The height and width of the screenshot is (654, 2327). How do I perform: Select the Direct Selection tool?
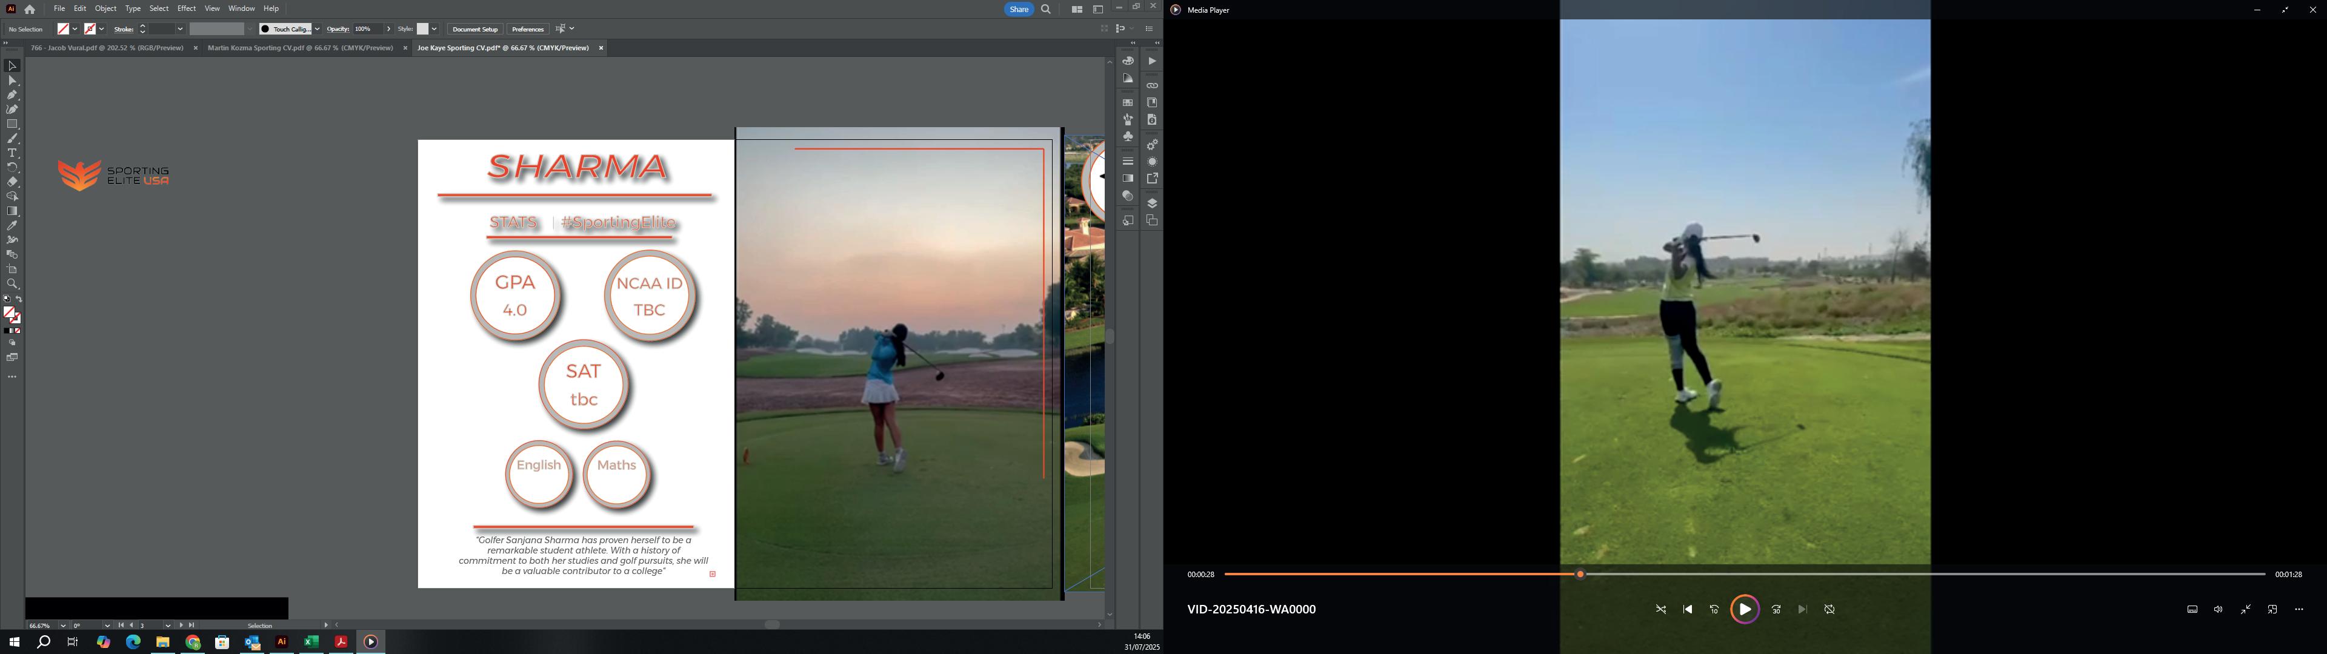[13, 81]
